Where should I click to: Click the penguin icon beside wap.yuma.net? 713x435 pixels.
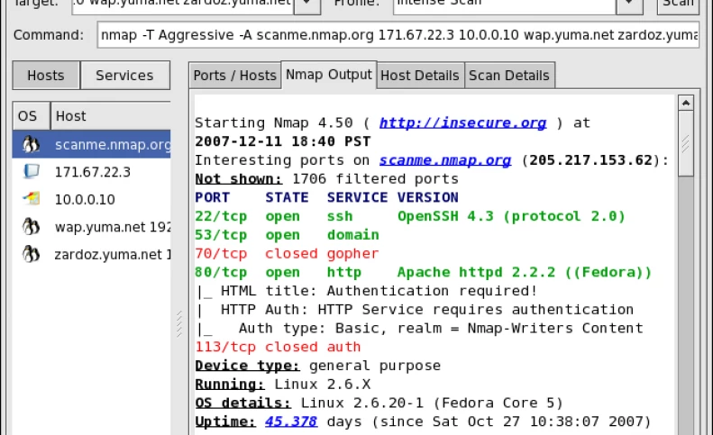click(x=31, y=226)
